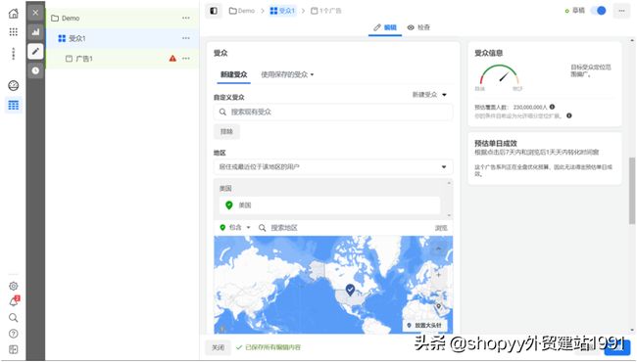Open the help question mark icon
This screenshot has width=637, height=362.
point(14,334)
